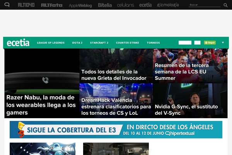Open the League of Legends section
This screenshot has width=232, height=155.
coord(51,43)
